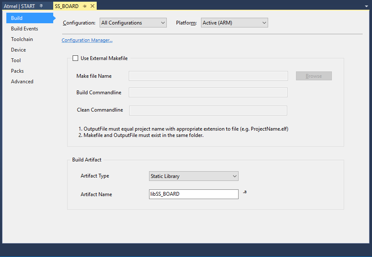Close the SS_BOARD tab
Viewport: 372px width, 257px height.
[x=92, y=6]
